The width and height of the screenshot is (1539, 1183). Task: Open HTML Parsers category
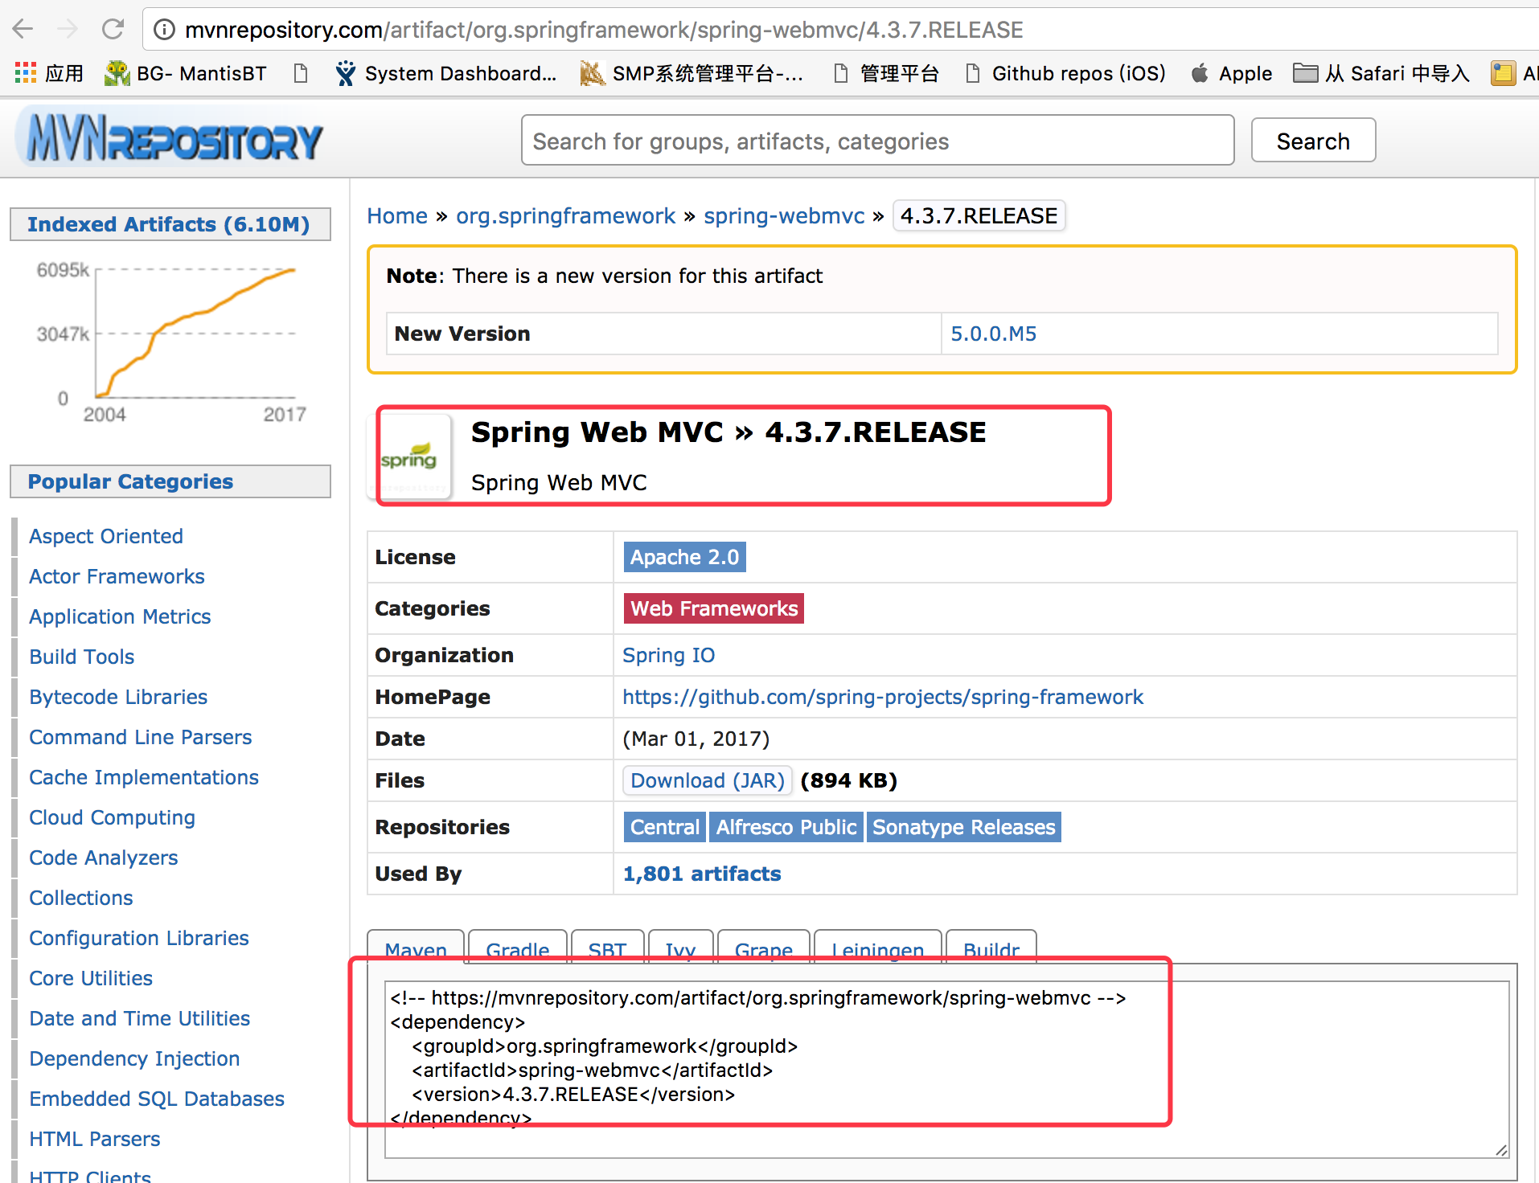tap(95, 1139)
